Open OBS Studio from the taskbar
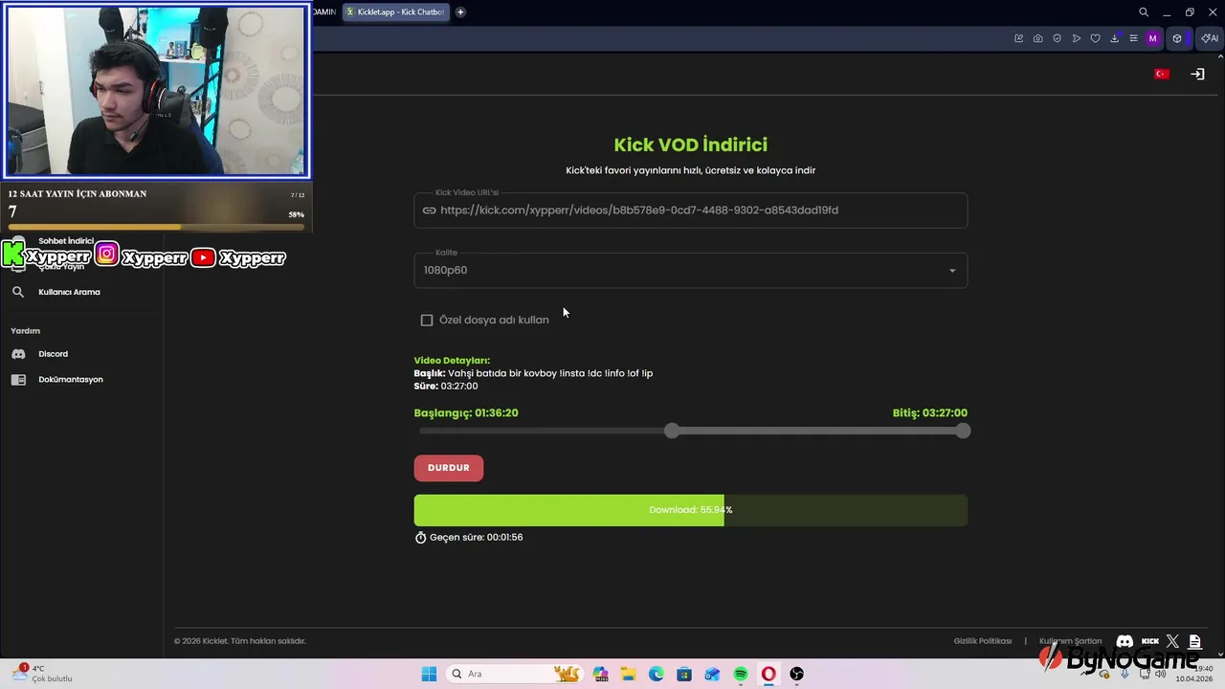 coord(796,675)
